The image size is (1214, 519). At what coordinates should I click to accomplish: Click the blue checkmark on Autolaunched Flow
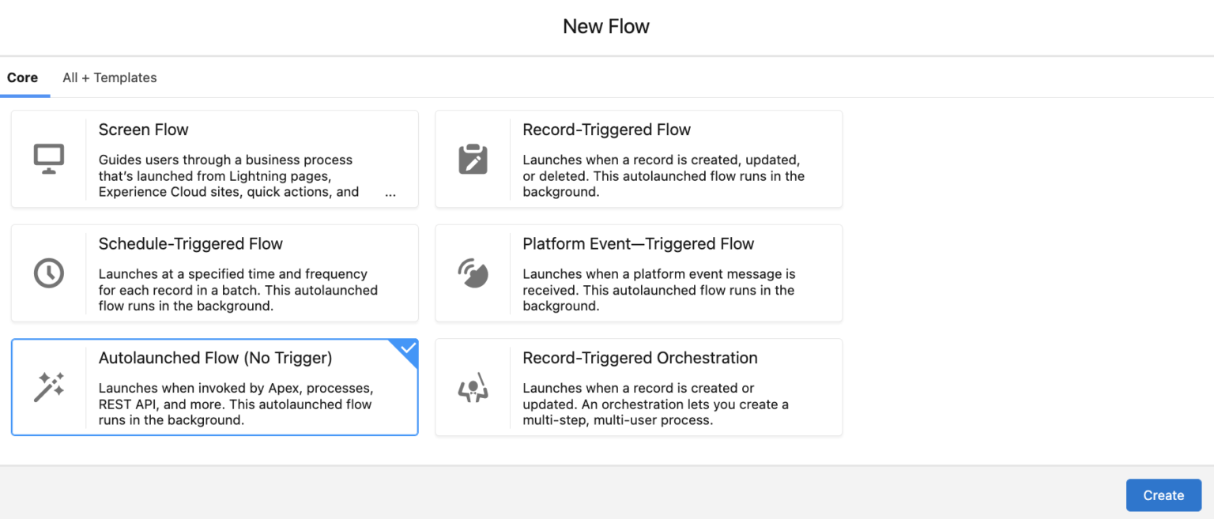coord(406,348)
